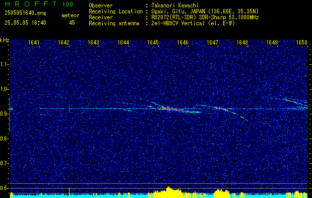Viewport: 312px width, 198px height.
Task: Click the 0.8 kHz axis label
Action: (x=4, y=139)
